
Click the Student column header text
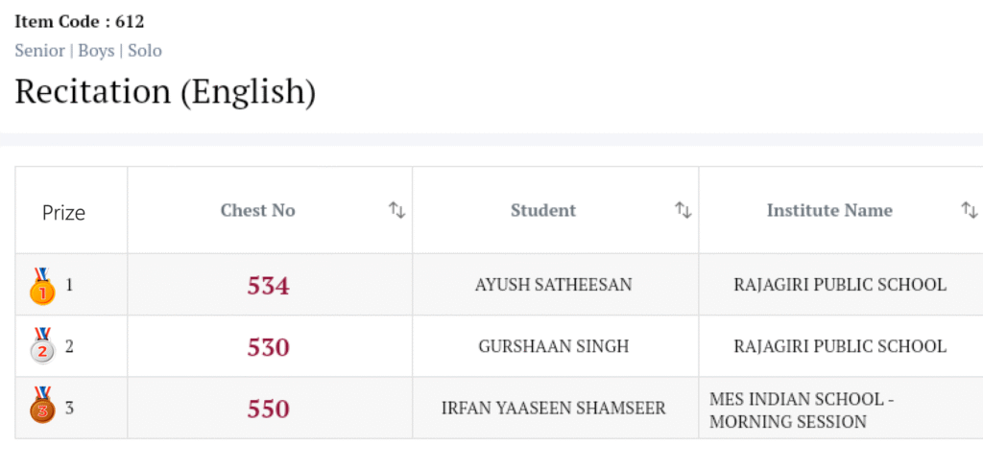(543, 210)
